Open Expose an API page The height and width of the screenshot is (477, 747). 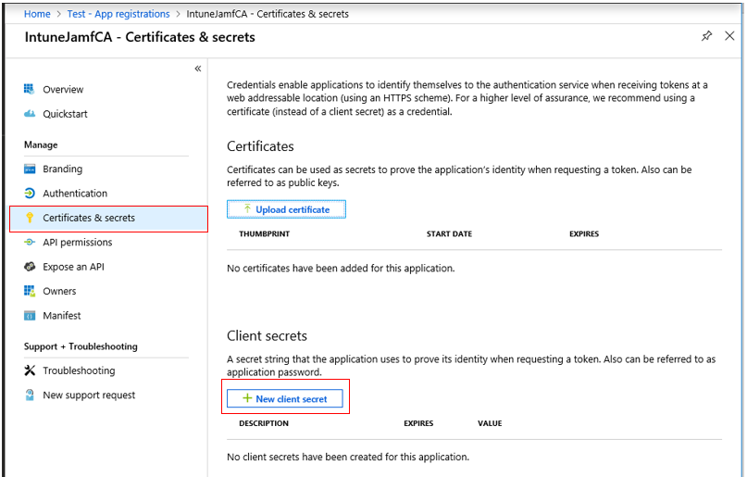pyautogui.click(x=73, y=267)
